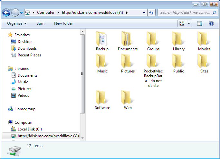Select the Software folder icon
The image size is (220, 159).
coord(102,98)
